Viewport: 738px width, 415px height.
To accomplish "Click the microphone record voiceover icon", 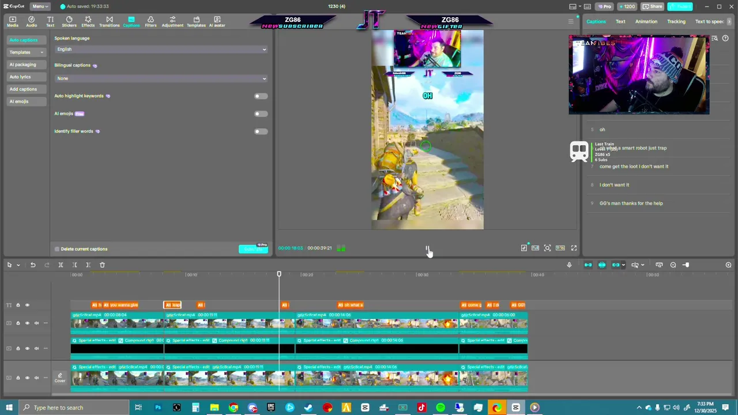I will 569,265.
